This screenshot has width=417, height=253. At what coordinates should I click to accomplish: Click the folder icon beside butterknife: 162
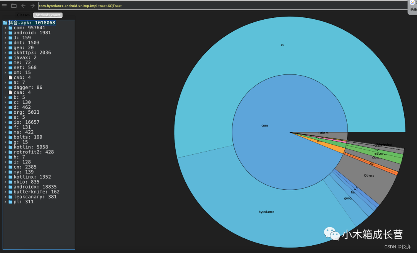[10, 192]
